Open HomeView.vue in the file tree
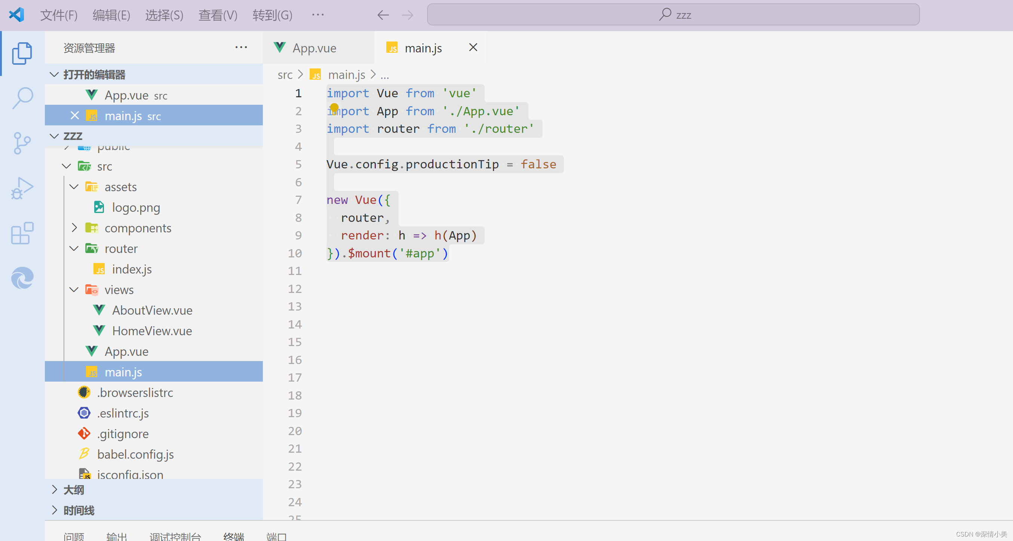The image size is (1013, 541). tap(152, 331)
